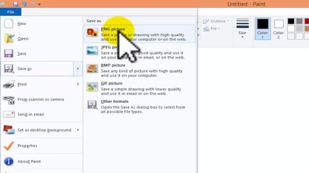Click the quick access Save icon in title bar

[x=16, y=4]
